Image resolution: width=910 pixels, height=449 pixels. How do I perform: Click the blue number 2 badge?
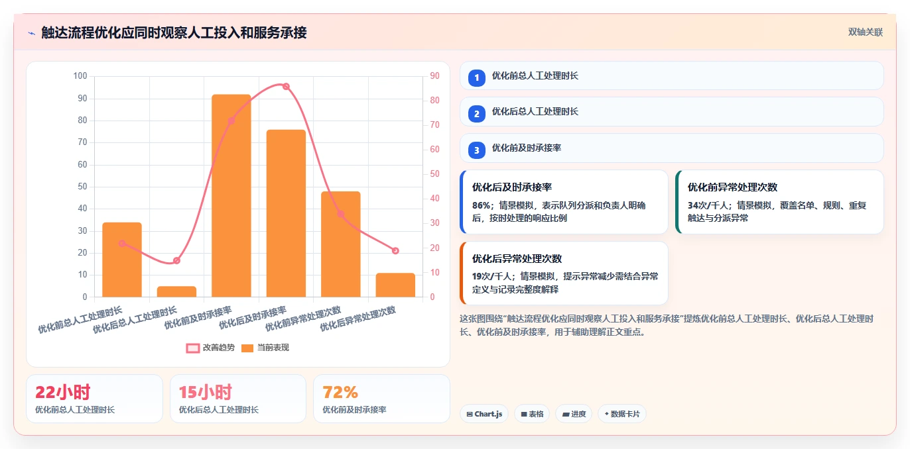click(476, 114)
